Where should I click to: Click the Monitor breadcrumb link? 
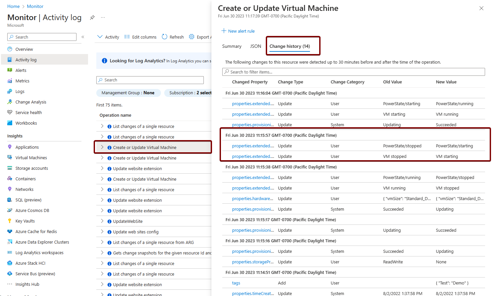click(x=35, y=6)
